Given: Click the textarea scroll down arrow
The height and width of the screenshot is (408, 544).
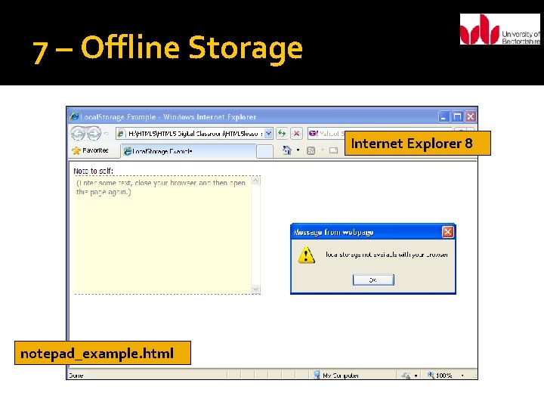Looking at the screenshot, I should tap(255, 289).
